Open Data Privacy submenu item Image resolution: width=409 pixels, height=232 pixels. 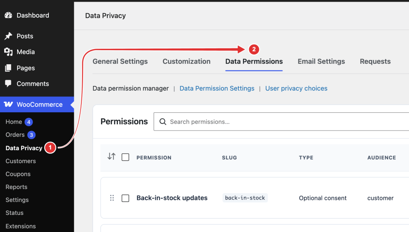point(24,148)
